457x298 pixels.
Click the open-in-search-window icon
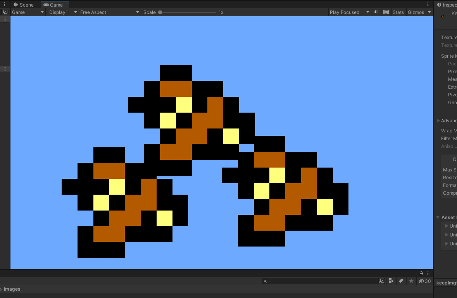tap(382, 281)
